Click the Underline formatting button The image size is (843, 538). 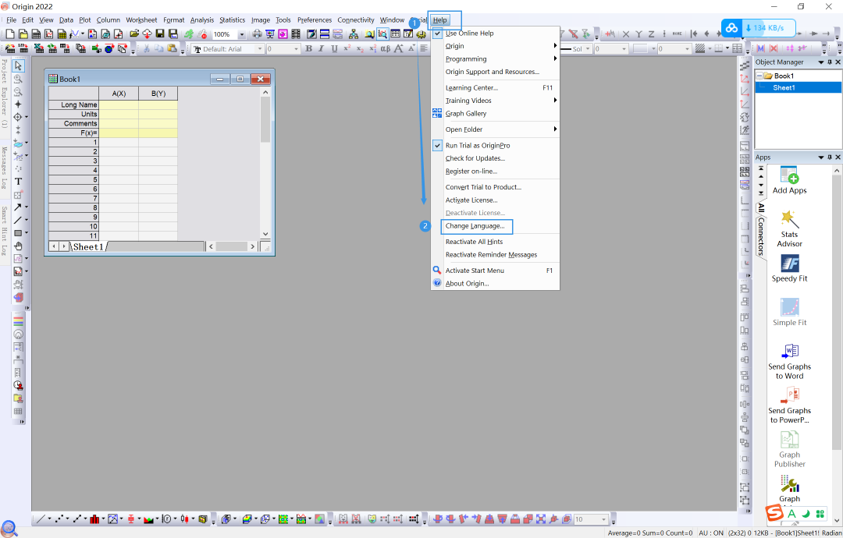[x=334, y=48]
